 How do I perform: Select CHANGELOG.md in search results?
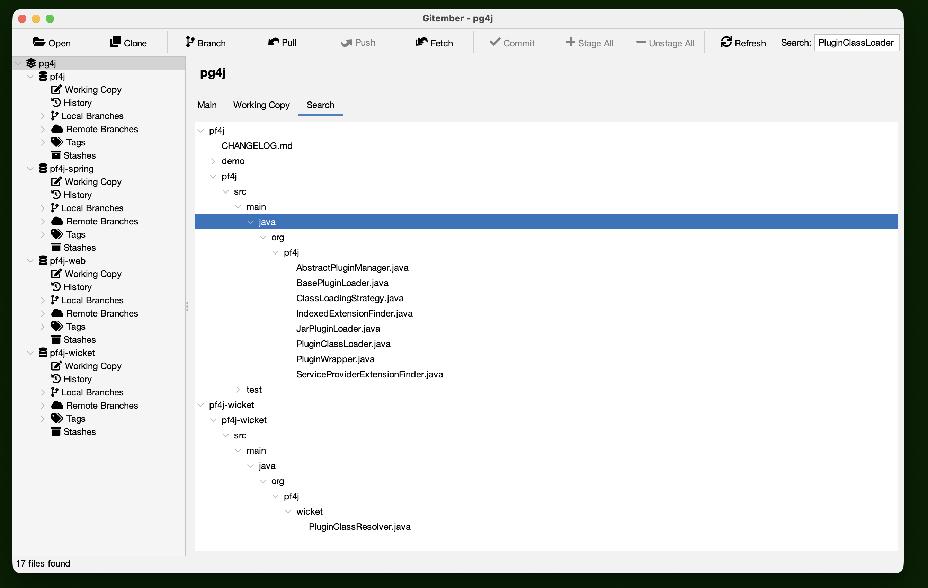tap(257, 146)
